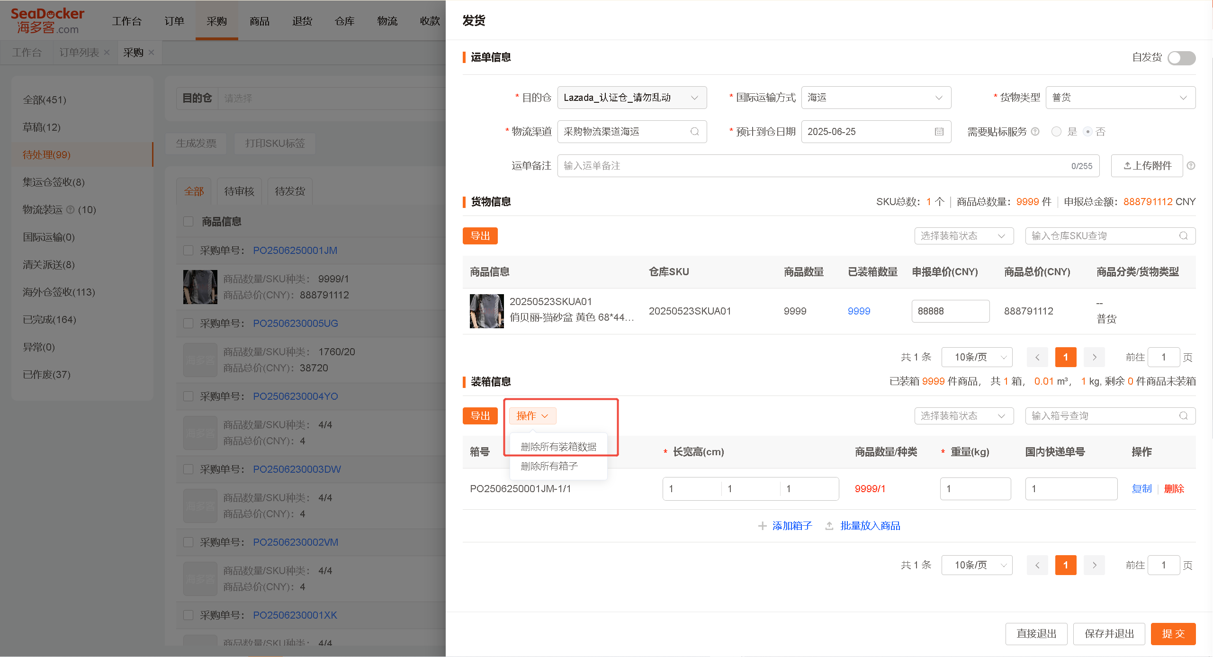Go to previous page in 货物信息 pagination
The image size is (1213, 657).
[1037, 357]
